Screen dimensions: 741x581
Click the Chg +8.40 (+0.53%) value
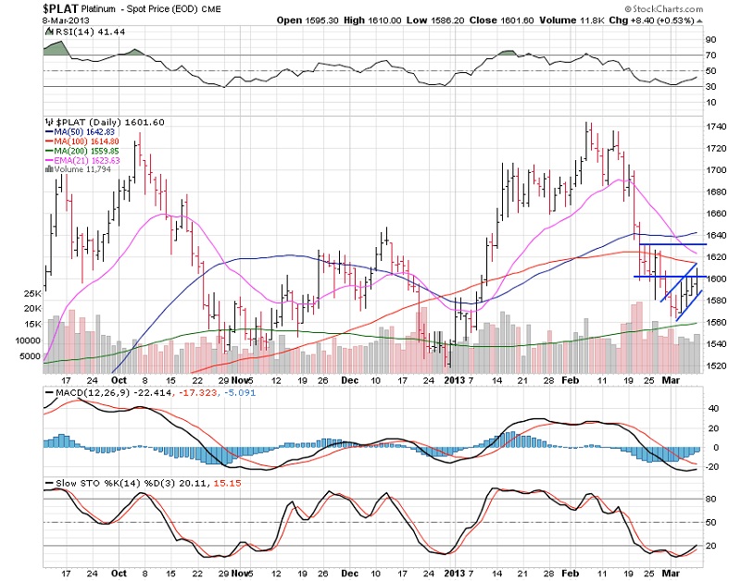click(x=651, y=20)
